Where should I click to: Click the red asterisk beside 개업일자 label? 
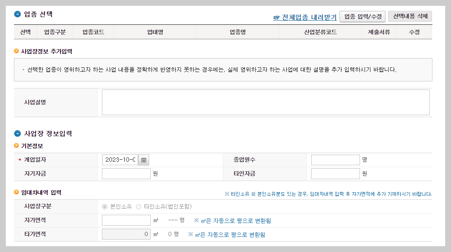[21, 159]
